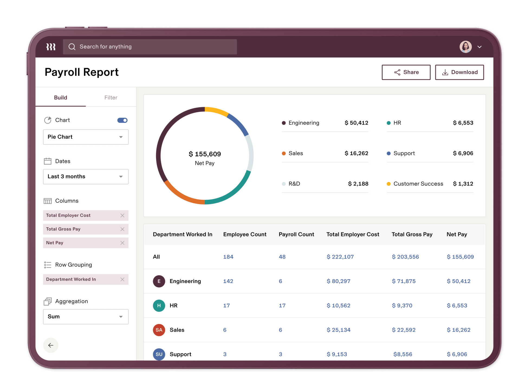The image size is (531, 388).
Task: Click the Download button
Action: [459, 72]
